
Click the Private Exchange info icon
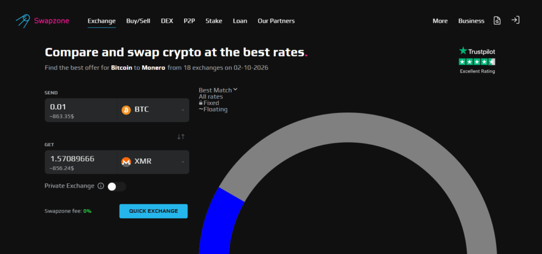[101, 186]
